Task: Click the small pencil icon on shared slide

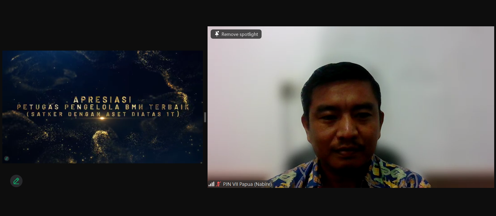Action: pyautogui.click(x=7, y=158)
